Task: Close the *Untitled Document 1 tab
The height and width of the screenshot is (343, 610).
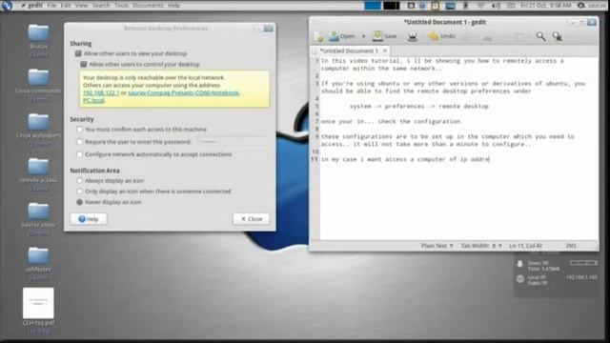Action: point(385,50)
